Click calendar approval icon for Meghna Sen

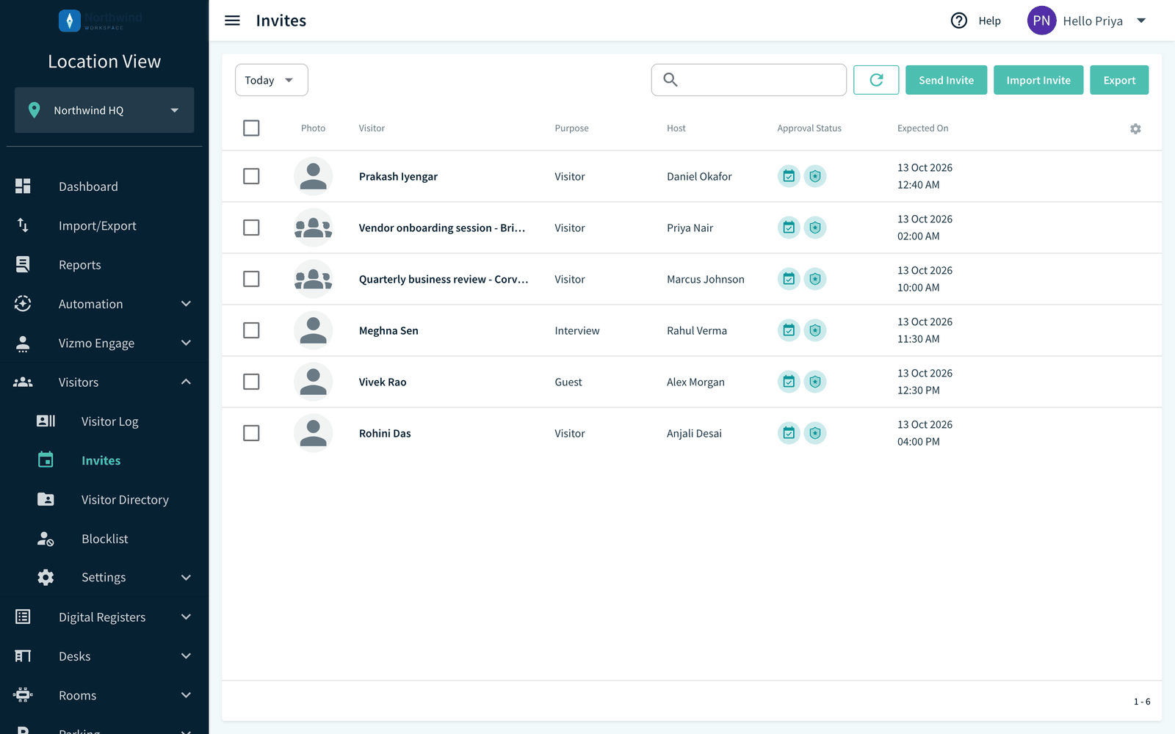pyautogui.click(x=789, y=330)
